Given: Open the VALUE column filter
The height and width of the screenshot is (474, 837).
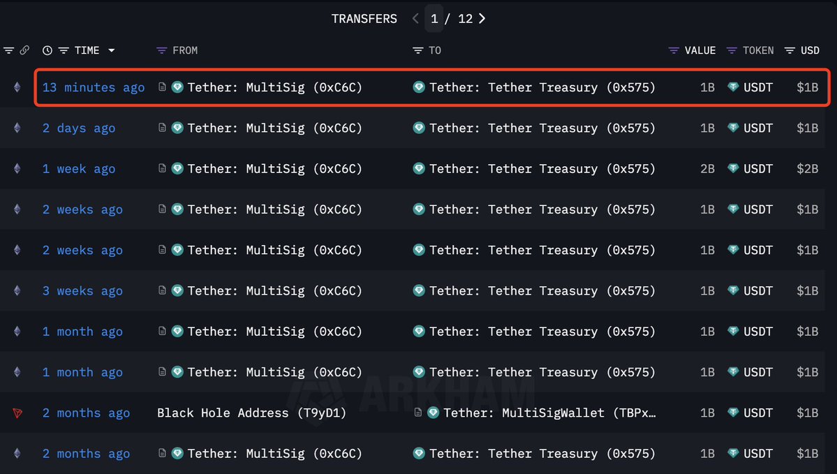Looking at the screenshot, I should point(674,50).
